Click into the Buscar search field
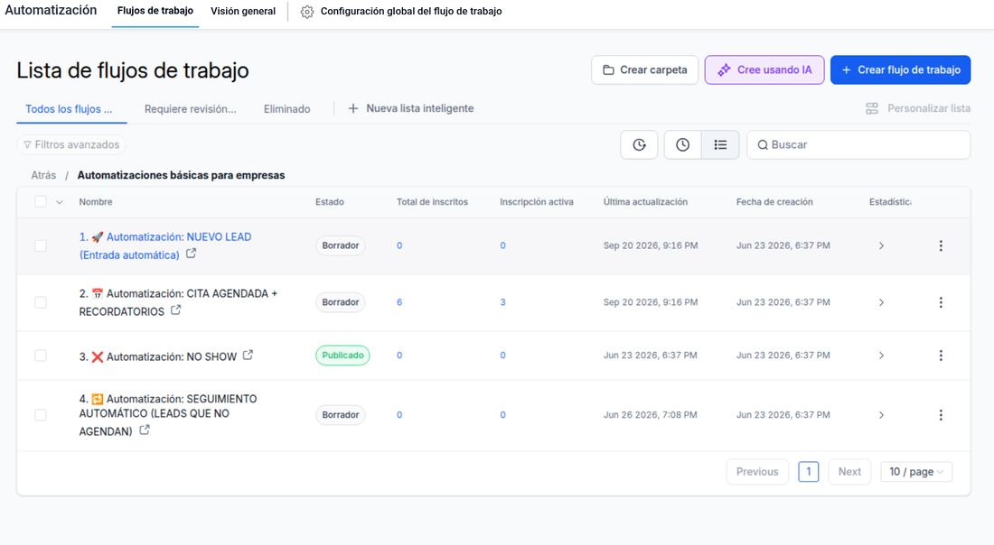Viewport: 994px width, 545px height. click(858, 145)
